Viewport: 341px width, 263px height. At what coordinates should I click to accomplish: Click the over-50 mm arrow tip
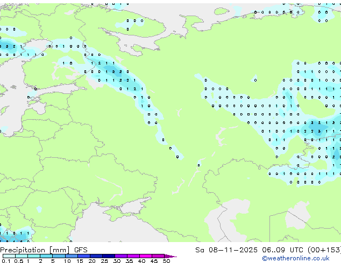(x=170, y=256)
